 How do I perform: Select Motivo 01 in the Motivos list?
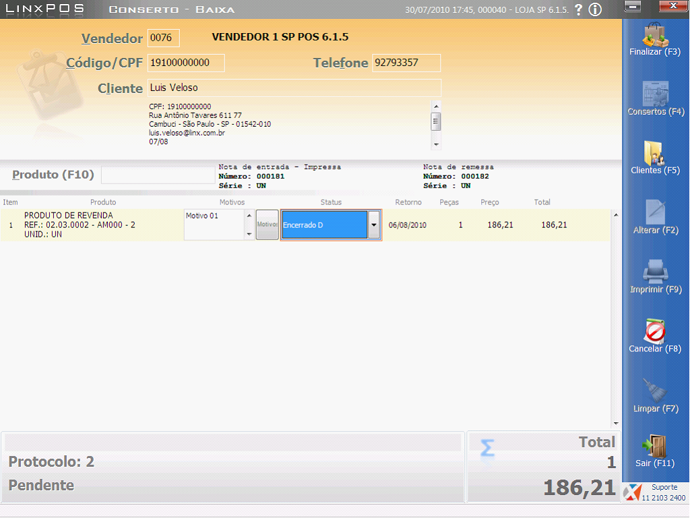[x=202, y=216]
